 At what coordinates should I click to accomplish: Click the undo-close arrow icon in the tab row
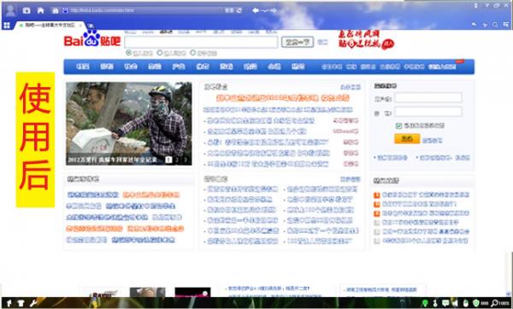[x=475, y=25]
